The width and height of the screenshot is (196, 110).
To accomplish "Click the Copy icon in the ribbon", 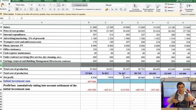I will pos(9,7).
